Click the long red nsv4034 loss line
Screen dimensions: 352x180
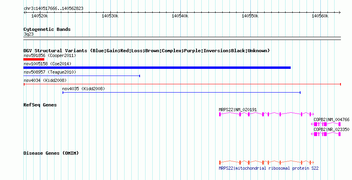182,84
